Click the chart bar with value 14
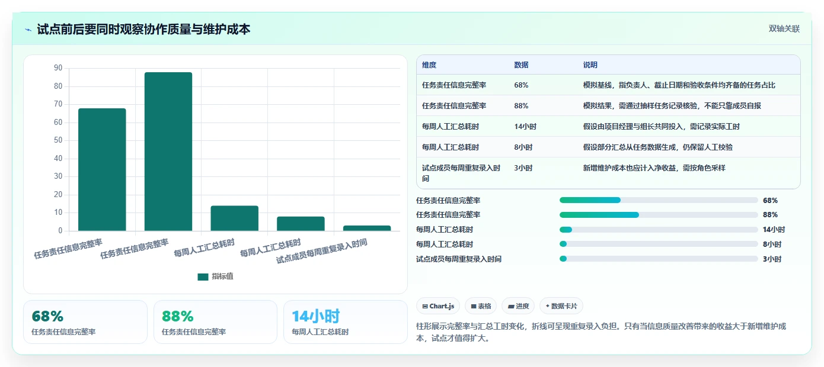 pos(235,218)
